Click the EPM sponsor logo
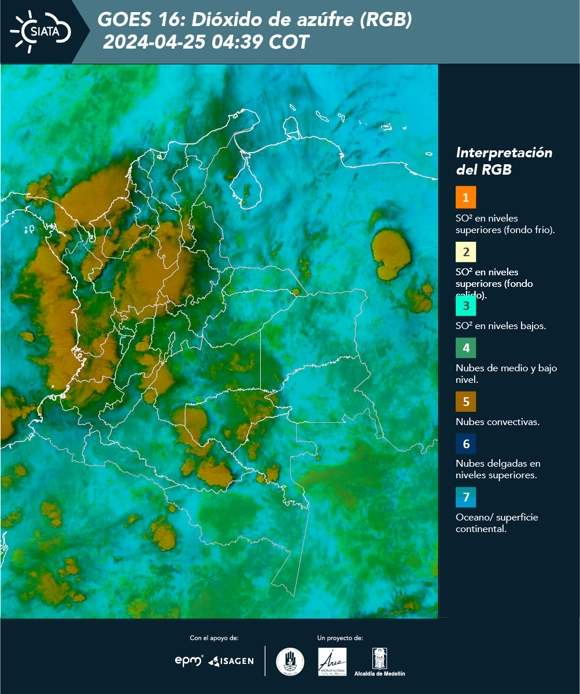The height and width of the screenshot is (694, 580). tap(189, 660)
